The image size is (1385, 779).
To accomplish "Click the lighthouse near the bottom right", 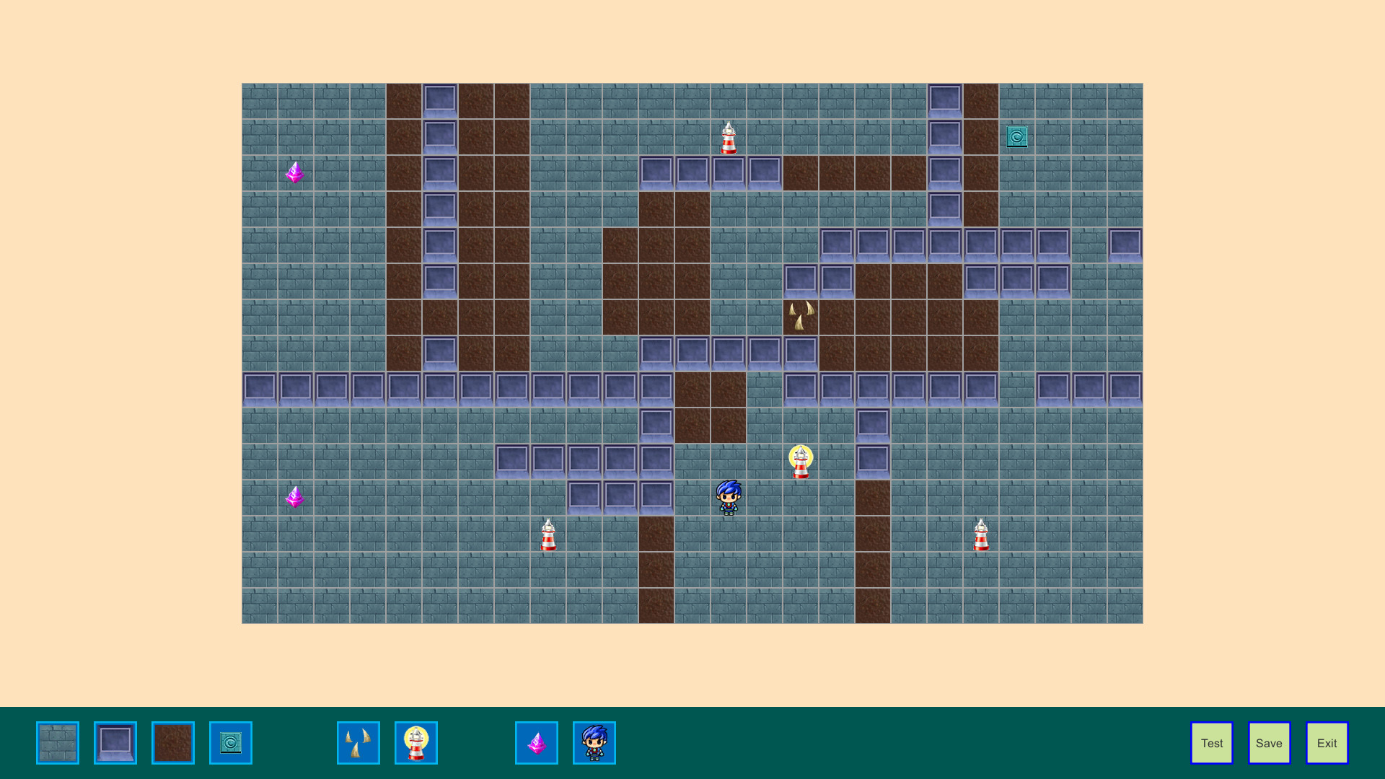I will coord(982,534).
